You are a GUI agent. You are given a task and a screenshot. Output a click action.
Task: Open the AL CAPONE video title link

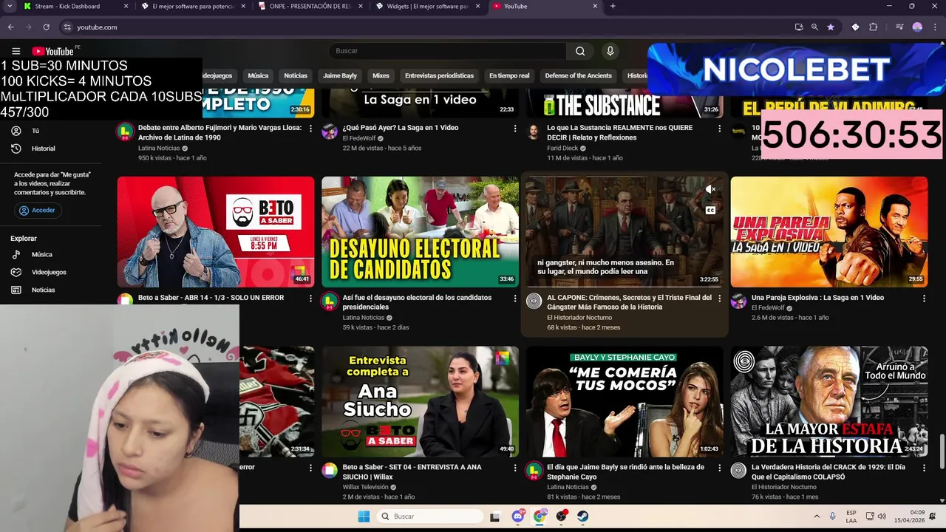[x=629, y=302]
